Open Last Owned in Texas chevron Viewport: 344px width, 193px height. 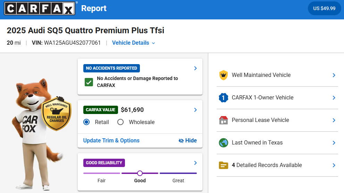coord(334,143)
